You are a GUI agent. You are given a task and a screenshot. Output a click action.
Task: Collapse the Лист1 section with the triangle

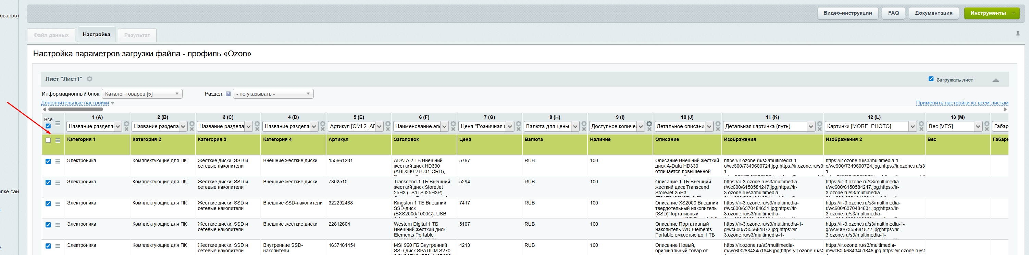(x=996, y=80)
